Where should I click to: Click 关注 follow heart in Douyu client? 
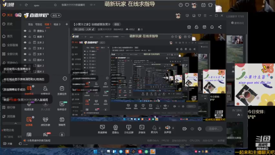coord(7,15)
